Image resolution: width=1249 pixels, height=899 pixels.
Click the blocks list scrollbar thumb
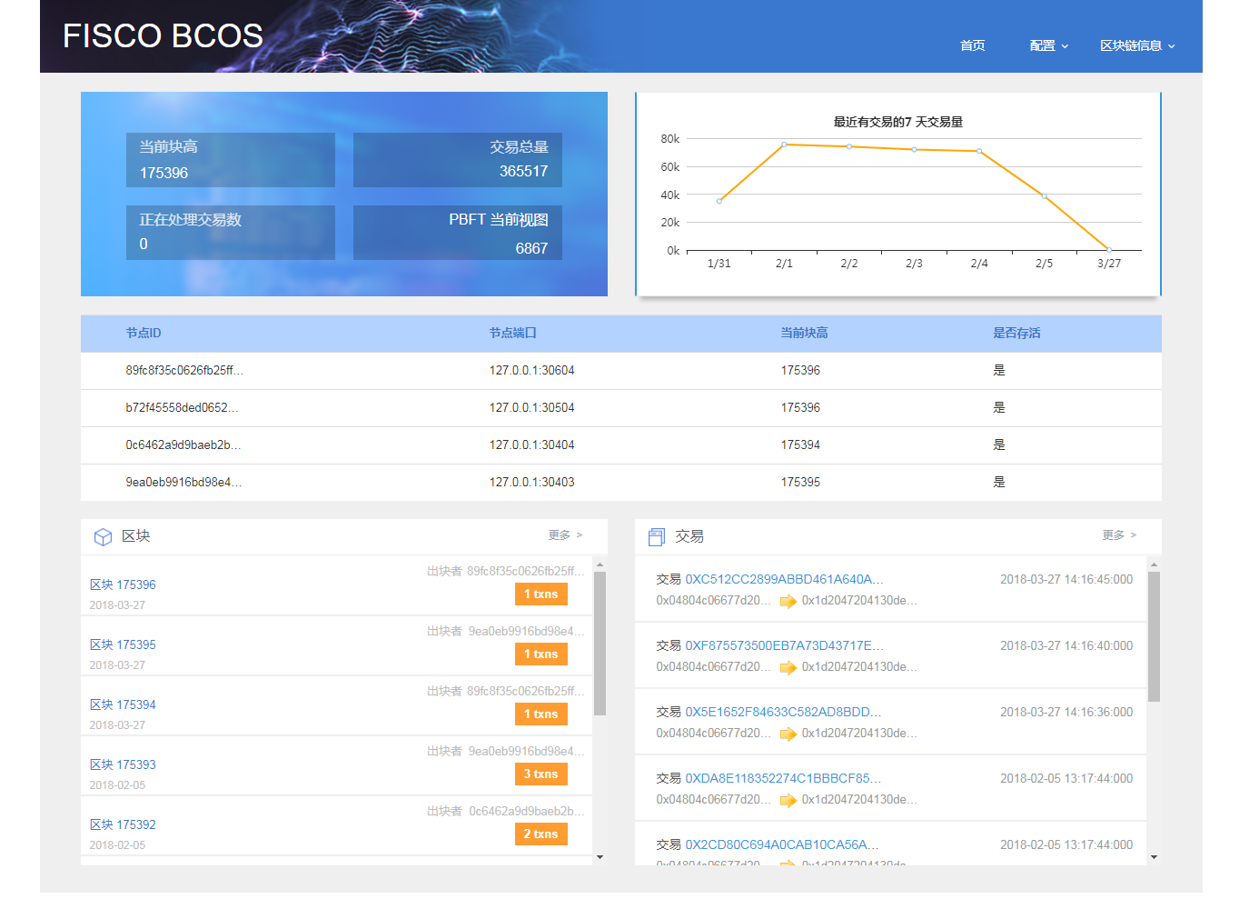(600, 644)
